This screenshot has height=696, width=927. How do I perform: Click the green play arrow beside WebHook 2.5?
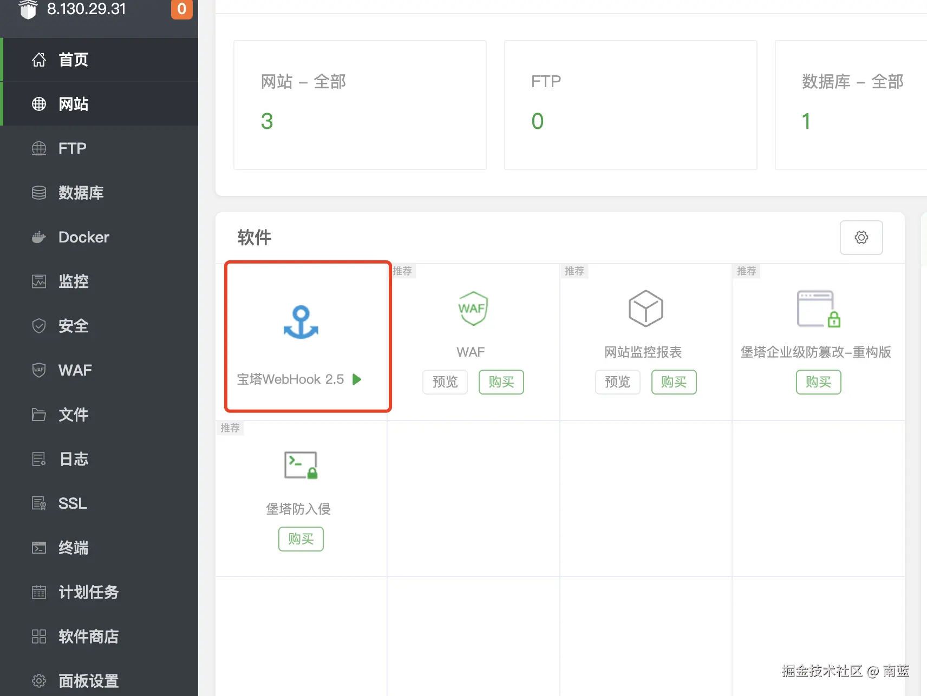click(x=357, y=379)
